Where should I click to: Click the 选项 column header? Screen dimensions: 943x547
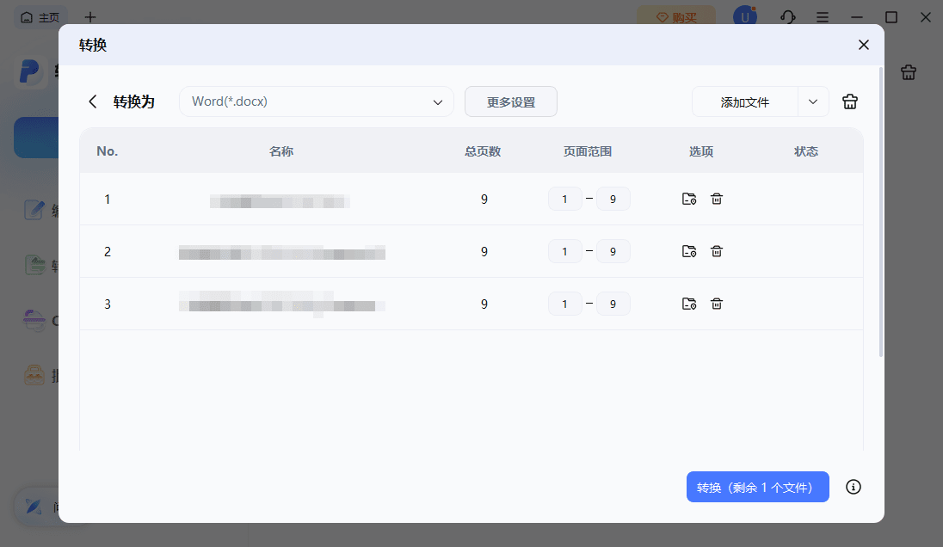(x=701, y=151)
